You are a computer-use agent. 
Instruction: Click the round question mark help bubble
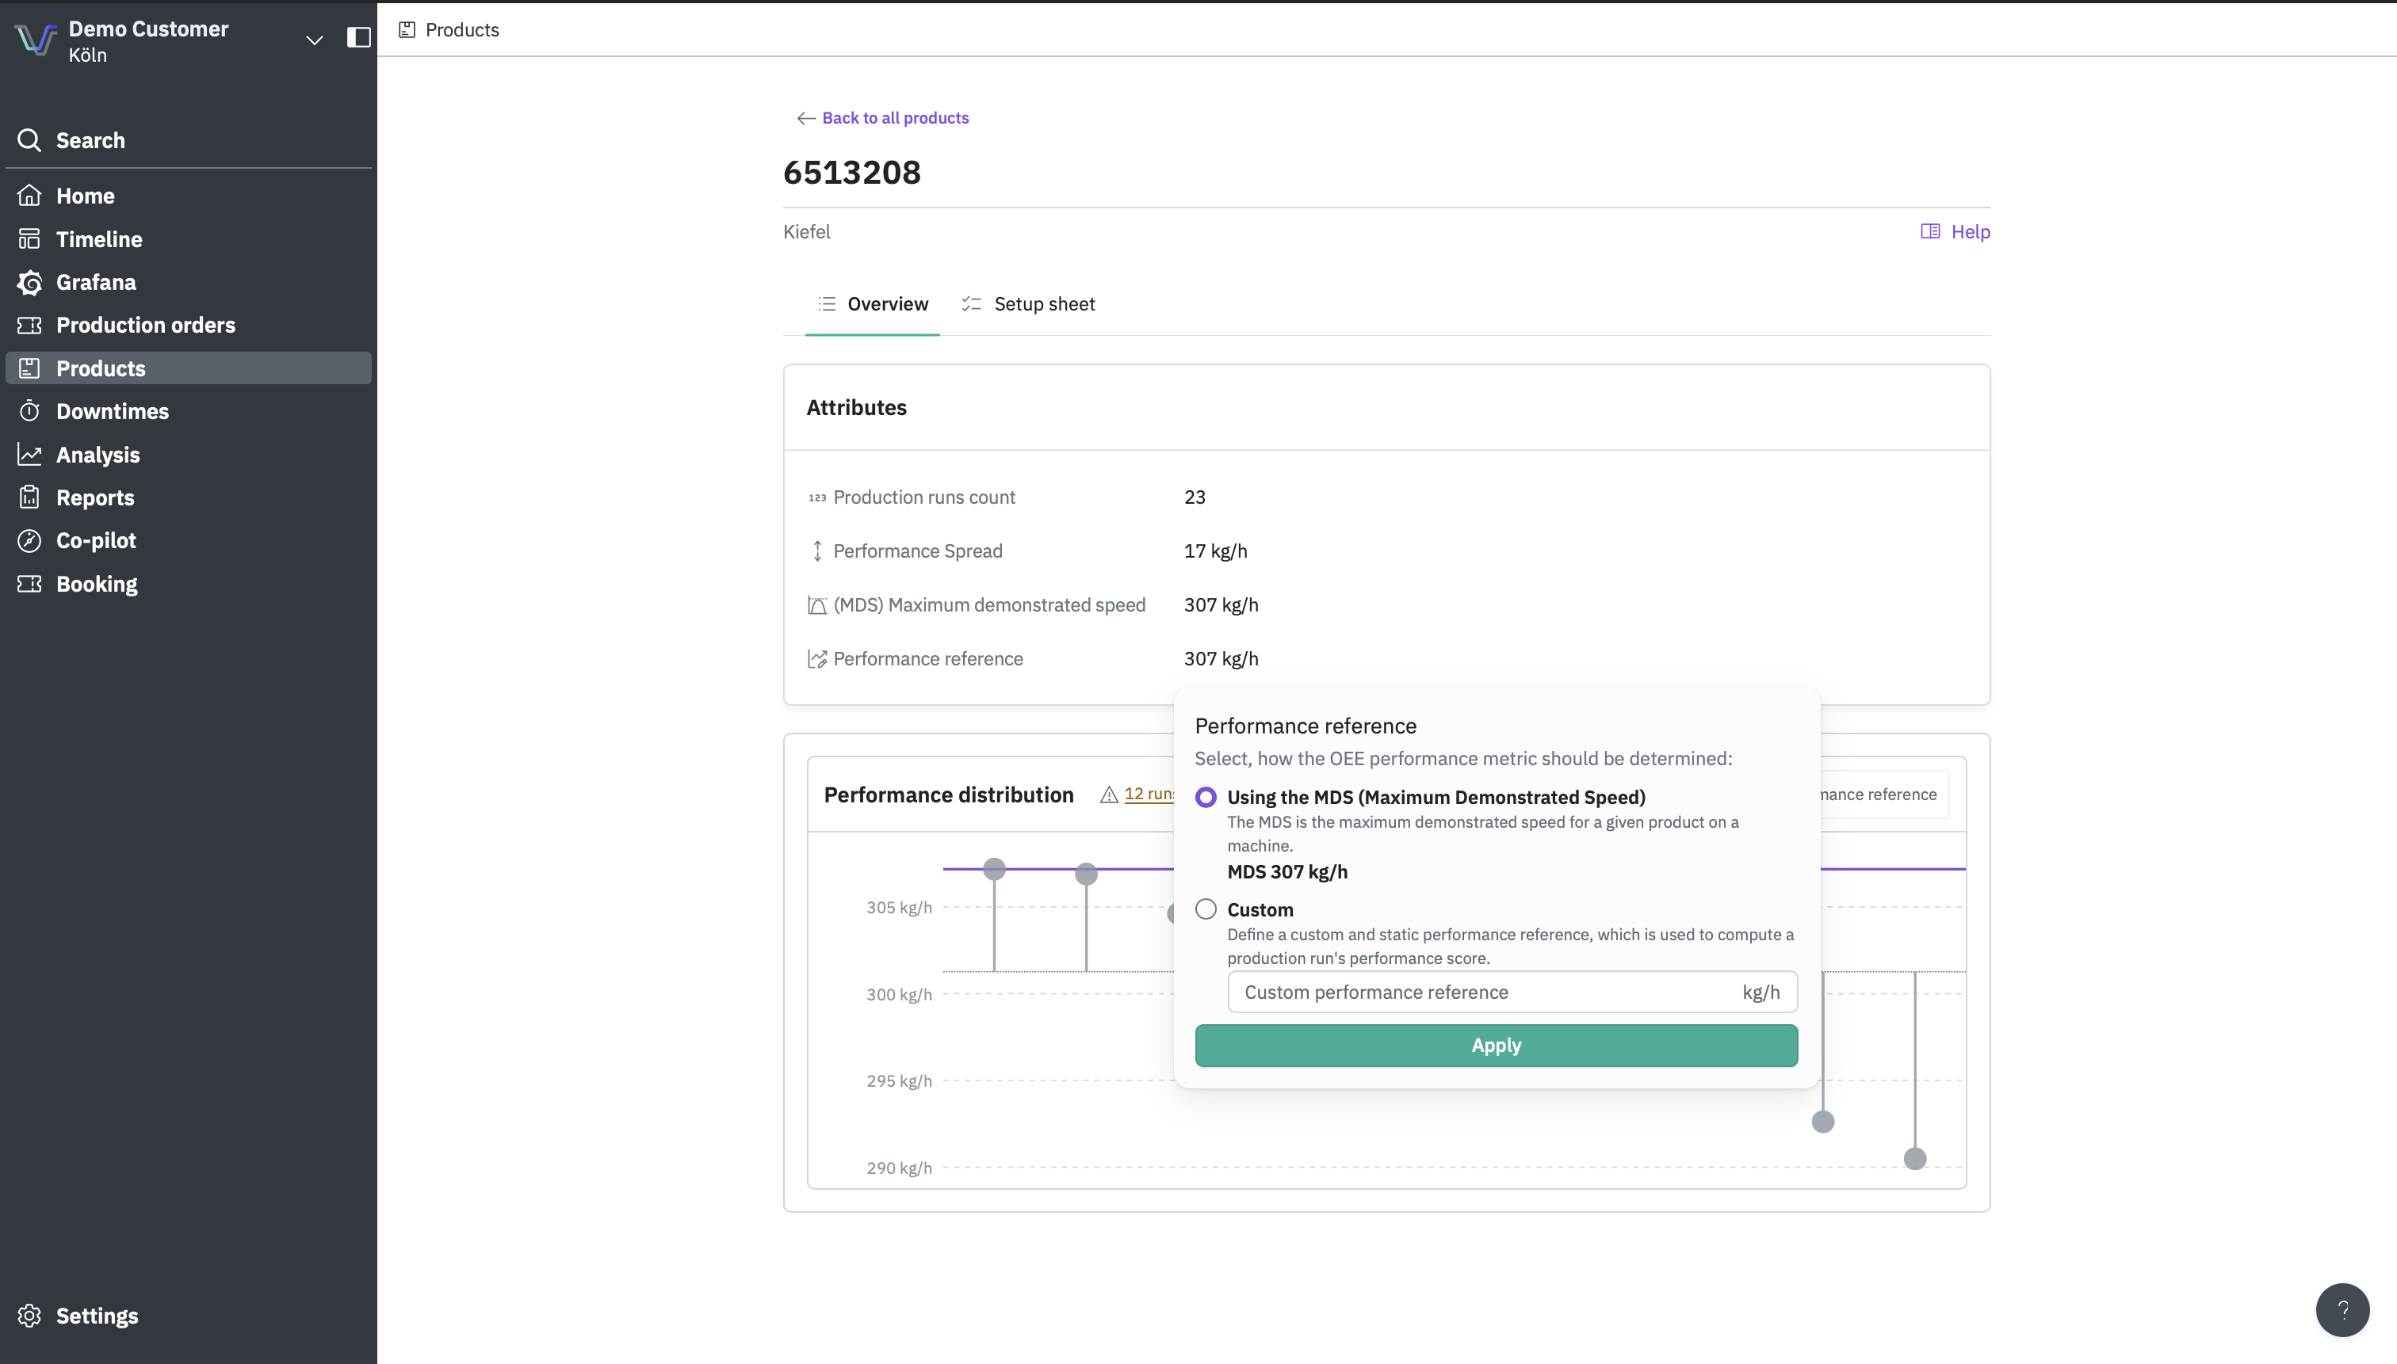coord(2342,1309)
